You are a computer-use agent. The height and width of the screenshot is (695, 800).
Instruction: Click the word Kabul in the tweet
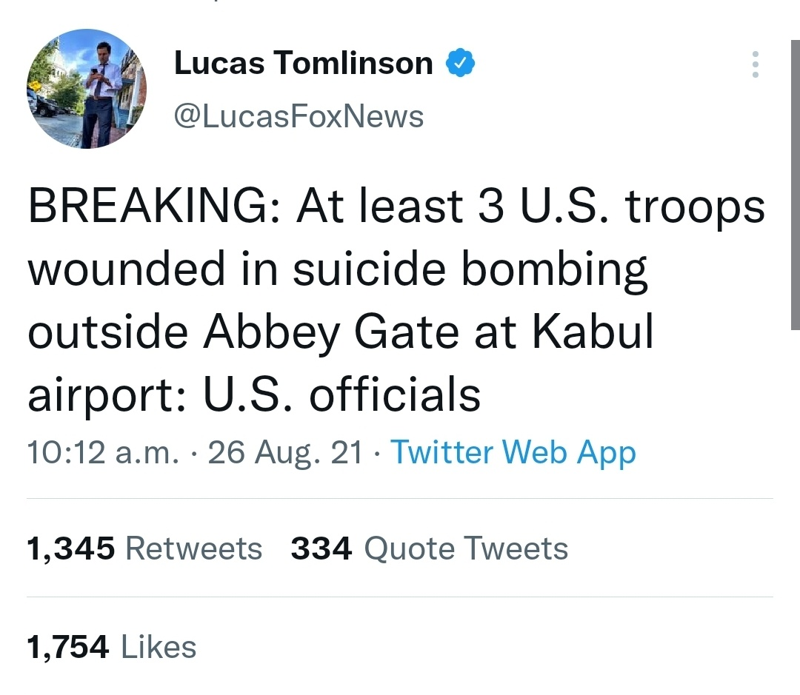pyautogui.click(x=591, y=332)
